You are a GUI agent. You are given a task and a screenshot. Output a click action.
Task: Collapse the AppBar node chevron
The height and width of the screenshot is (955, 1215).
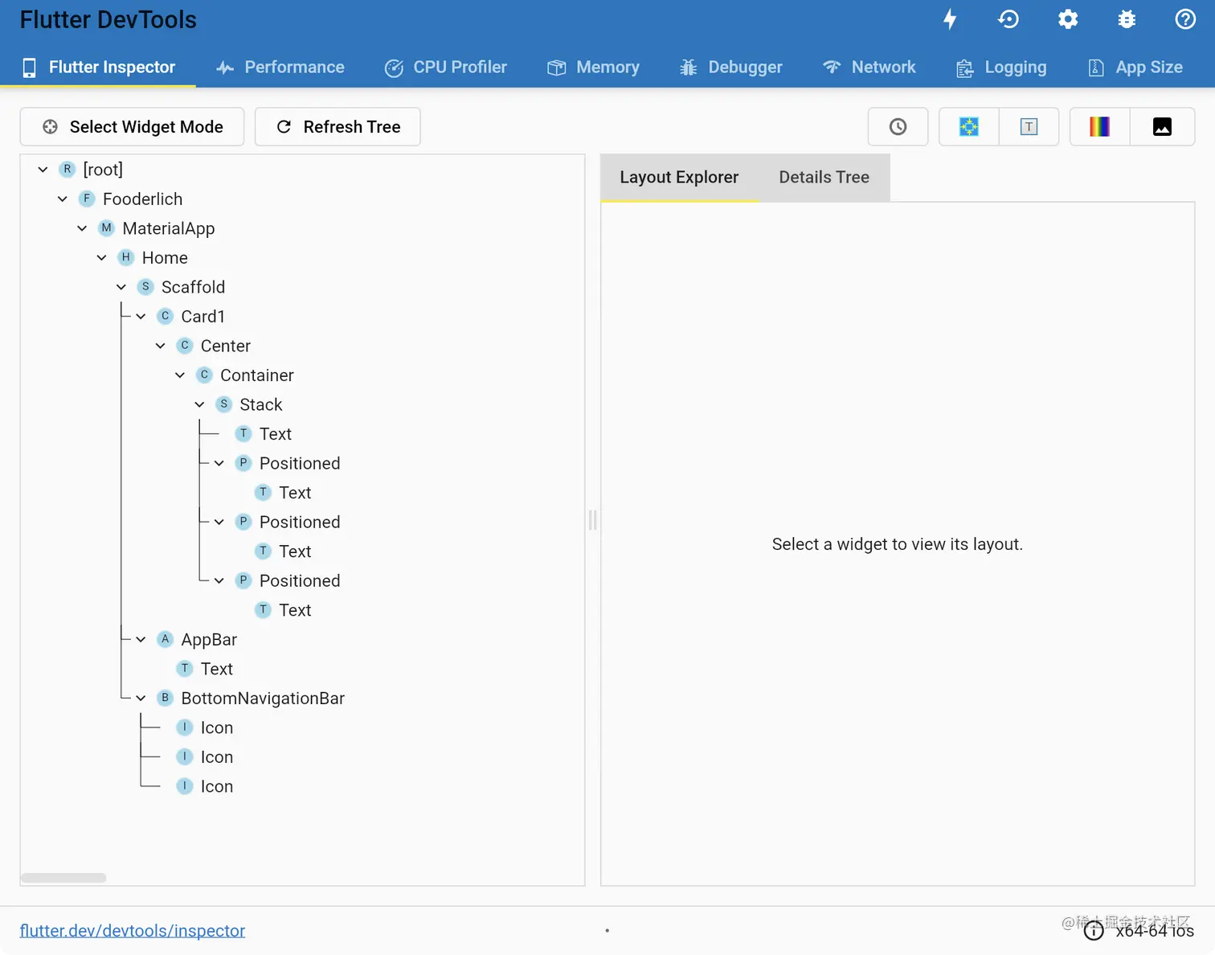[141, 639]
